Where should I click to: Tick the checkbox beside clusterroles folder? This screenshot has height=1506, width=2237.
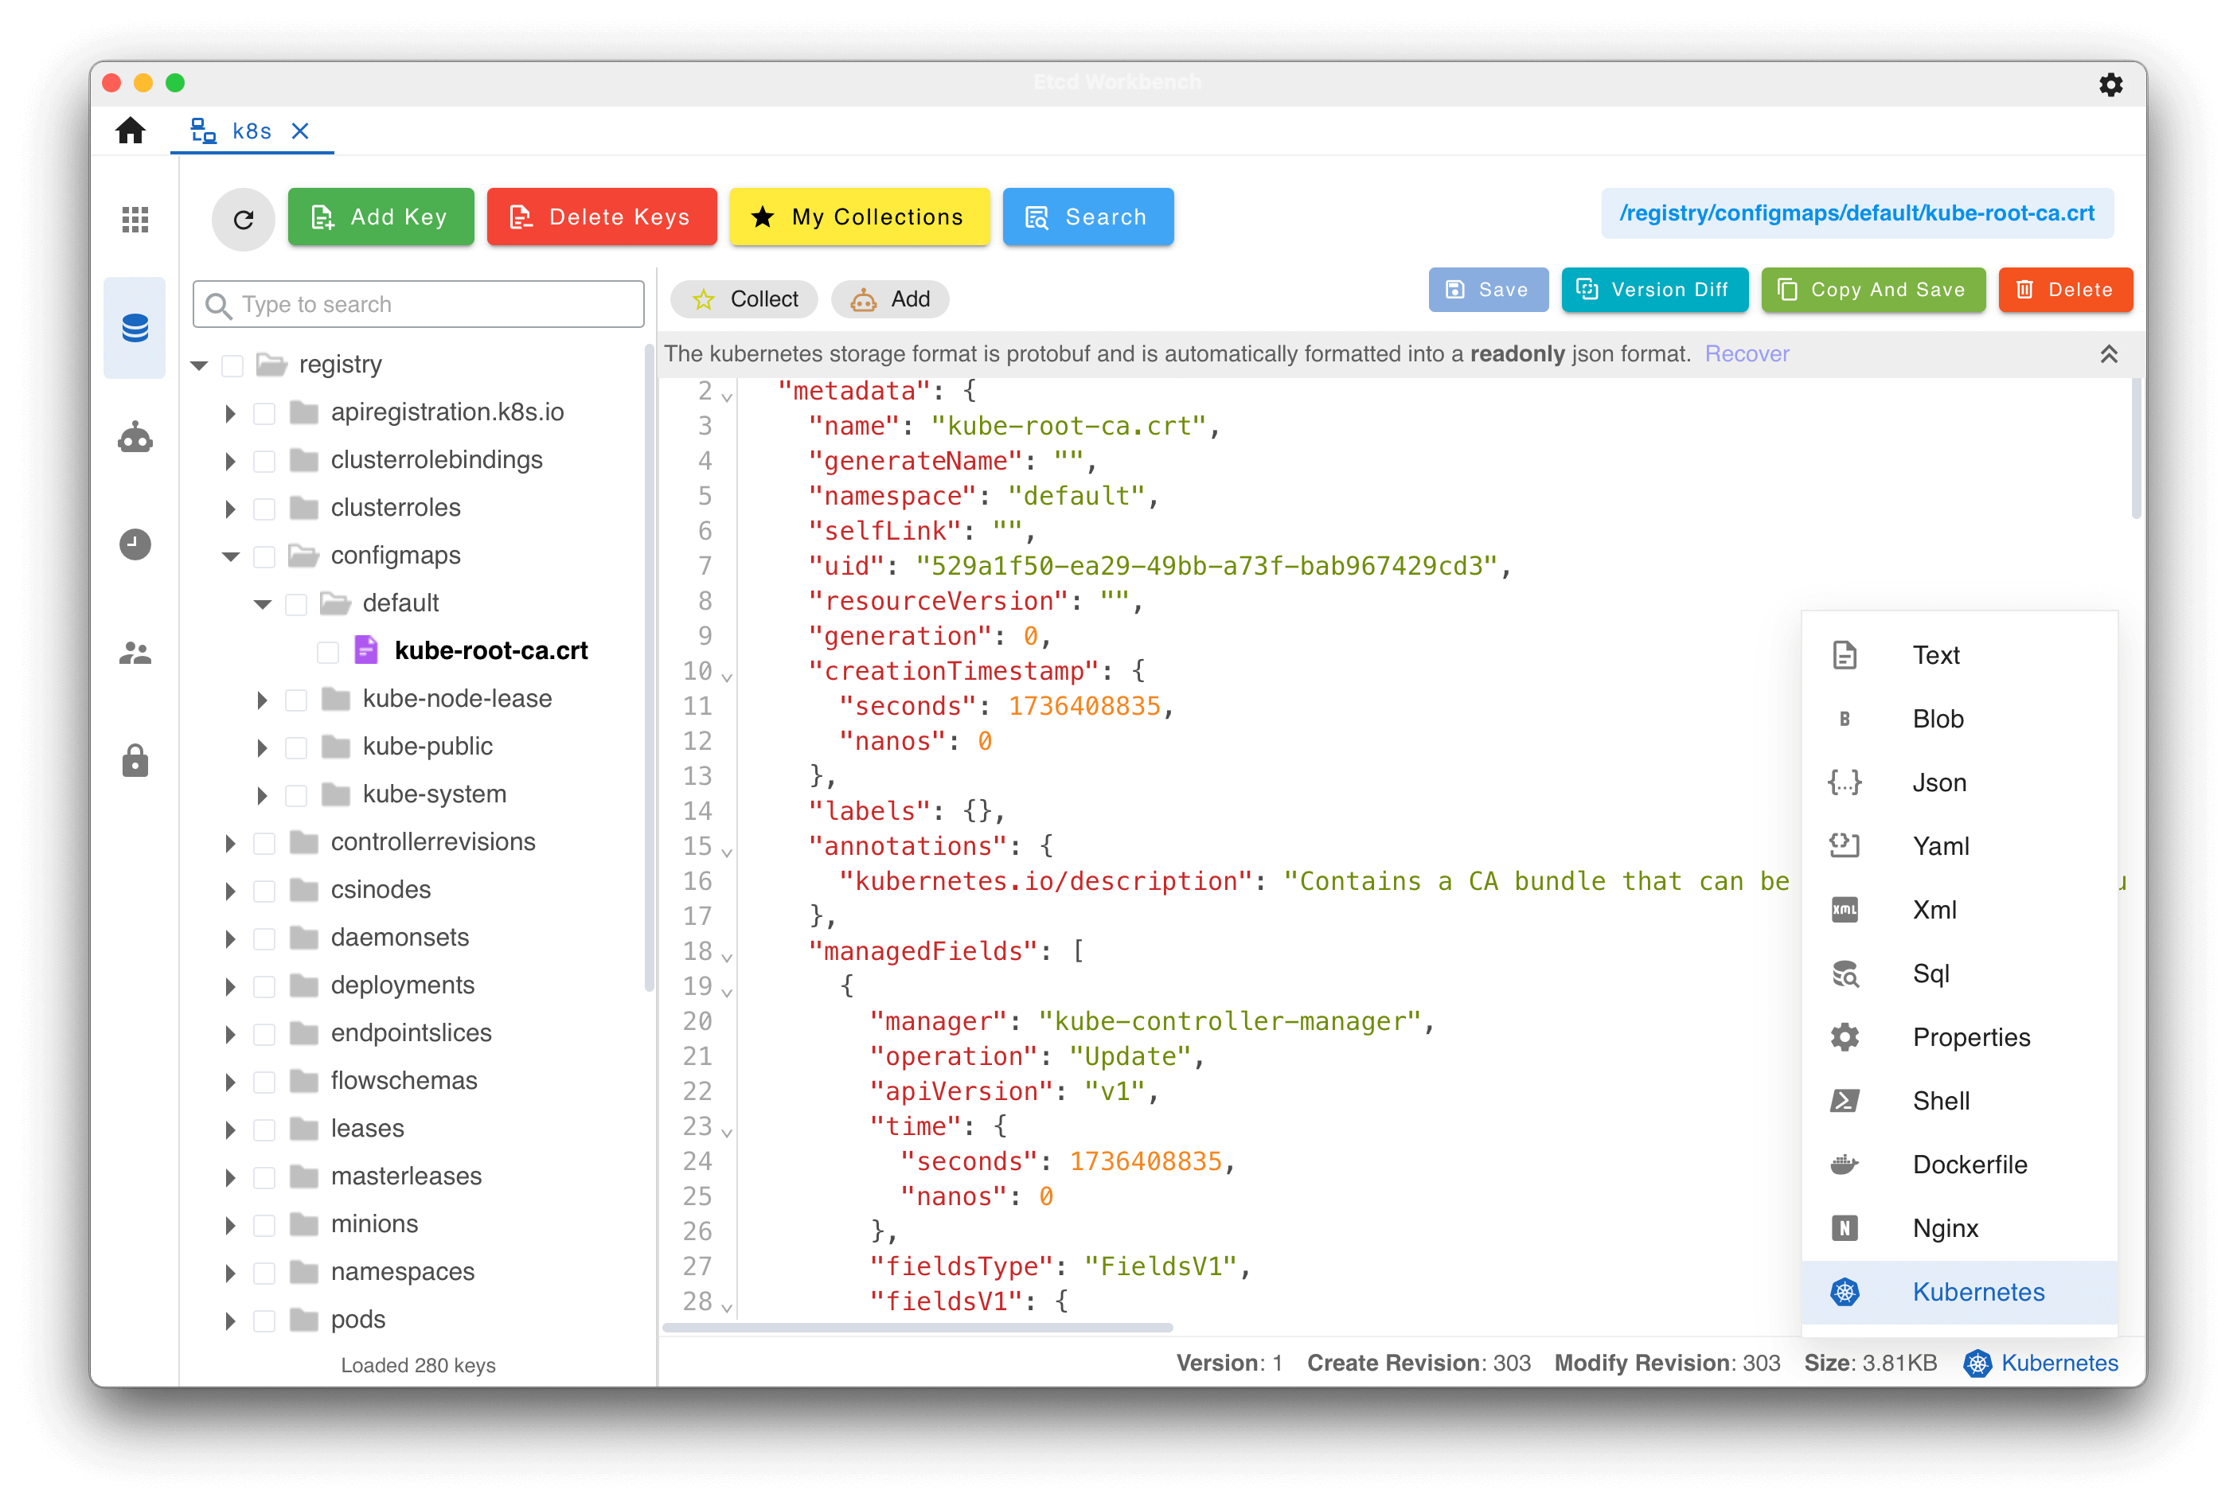(x=265, y=509)
